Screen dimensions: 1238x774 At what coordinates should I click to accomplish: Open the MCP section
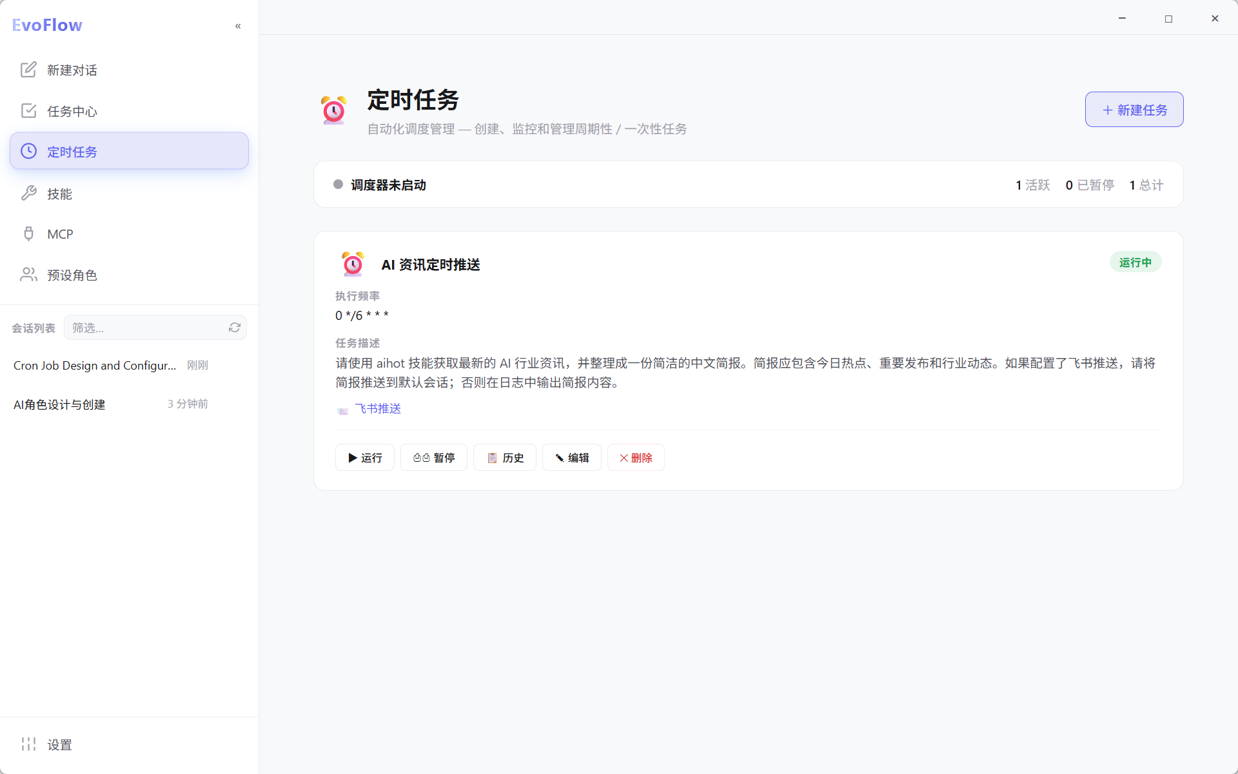tap(129, 233)
